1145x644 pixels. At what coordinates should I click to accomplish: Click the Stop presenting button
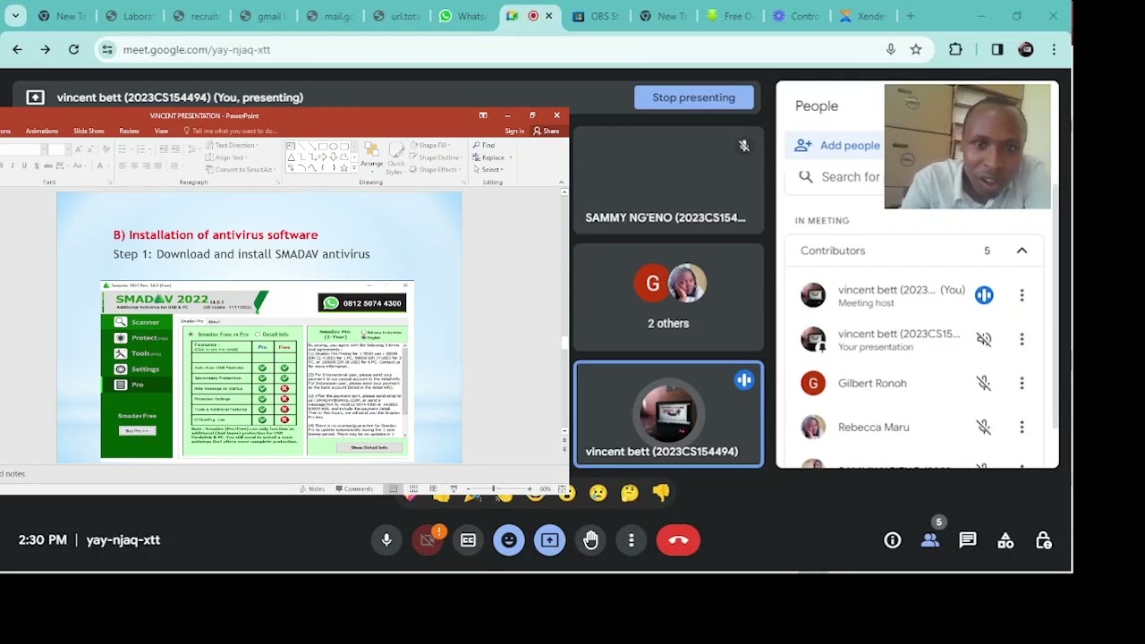pyautogui.click(x=694, y=97)
